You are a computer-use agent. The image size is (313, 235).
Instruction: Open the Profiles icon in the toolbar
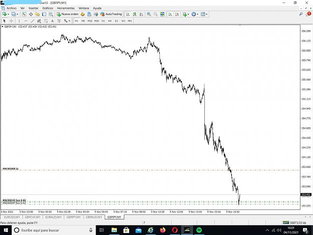pos(14,14)
